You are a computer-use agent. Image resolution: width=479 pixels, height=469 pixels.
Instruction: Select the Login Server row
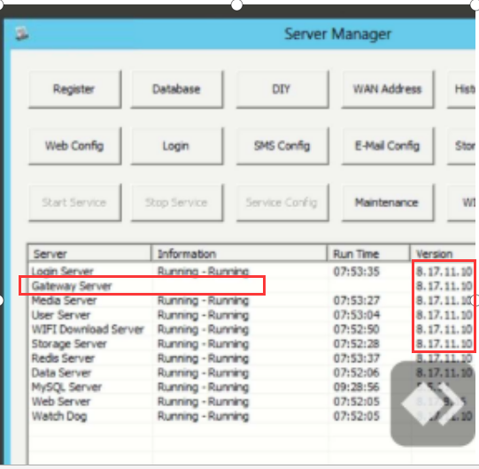point(251,271)
